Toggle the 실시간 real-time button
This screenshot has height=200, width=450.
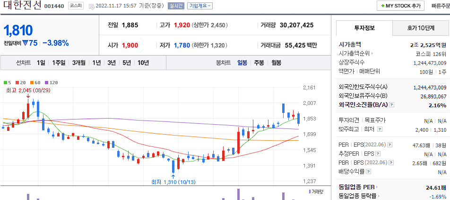(176, 6)
